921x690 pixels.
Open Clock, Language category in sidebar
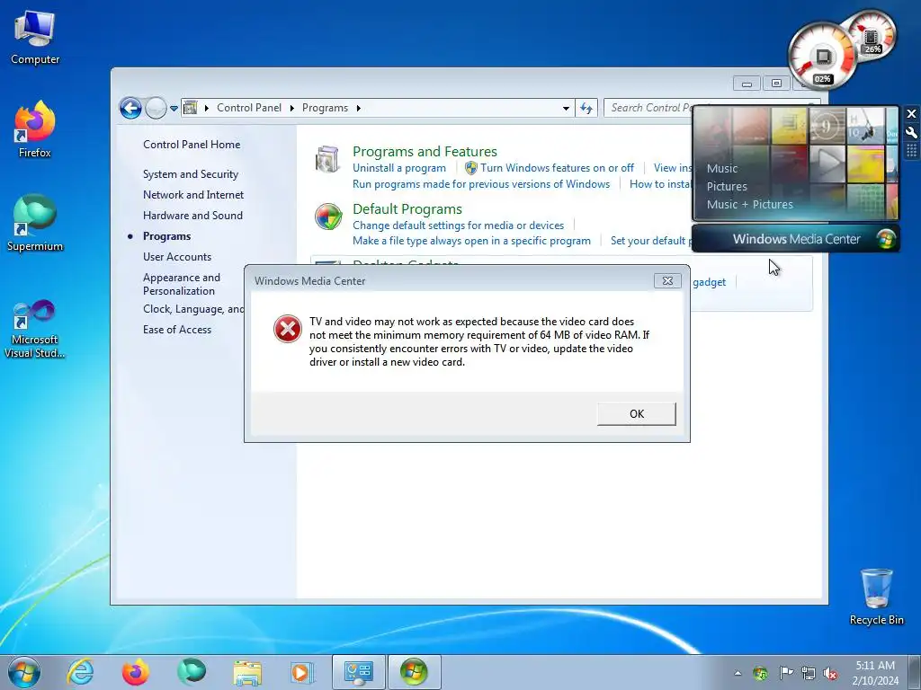pyautogui.click(x=193, y=309)
